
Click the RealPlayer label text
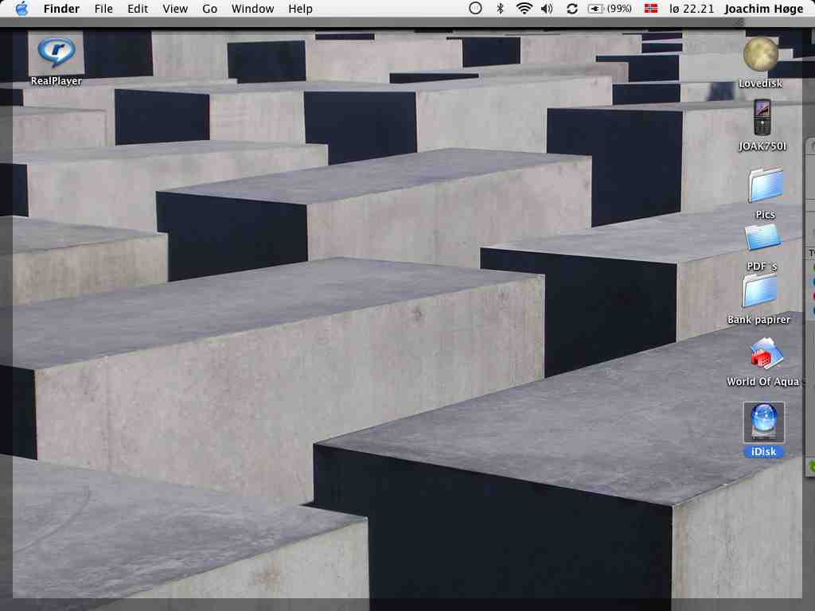pyautogui.click(x=57, y=81)
